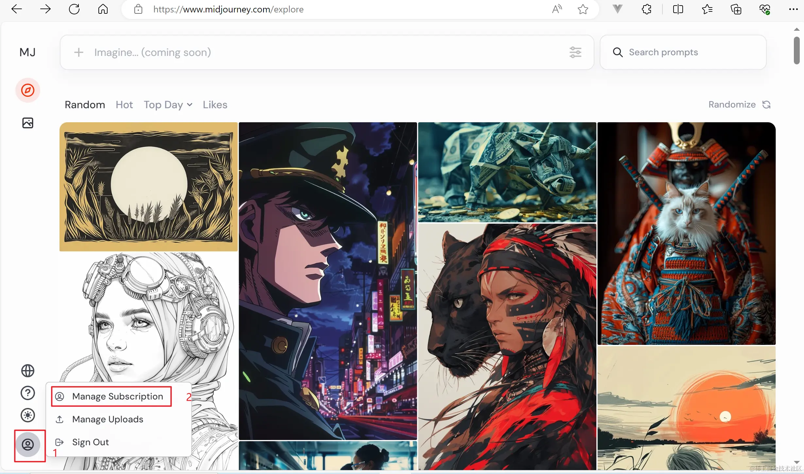The width and height of the screenshot is (804, 474).
Task: Click the Randomize refresh icon
Action: point(766,105)
